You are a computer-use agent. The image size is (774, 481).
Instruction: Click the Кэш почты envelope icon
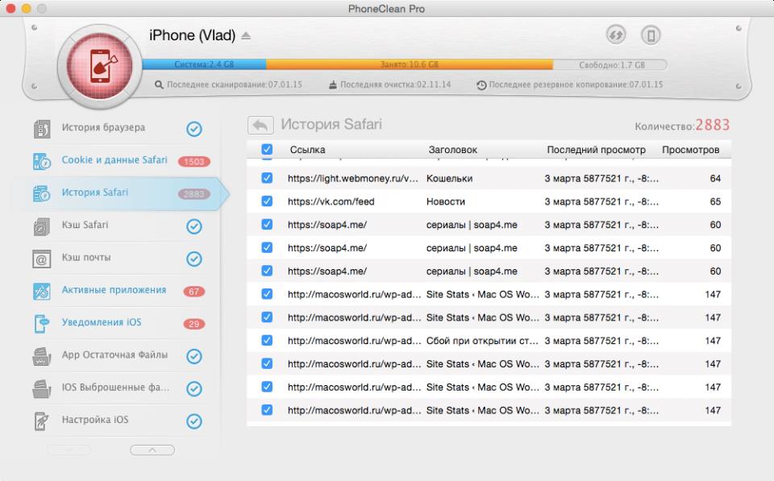(42, 259)
